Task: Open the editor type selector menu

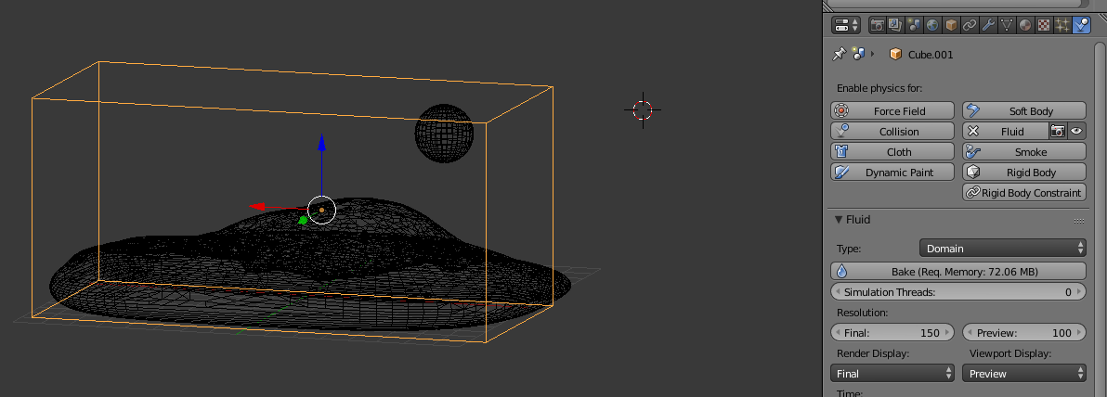Action: 846,25
